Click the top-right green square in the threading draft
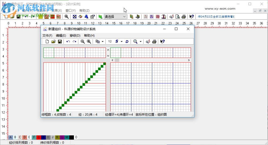268x145 pixels. point(105,64)
